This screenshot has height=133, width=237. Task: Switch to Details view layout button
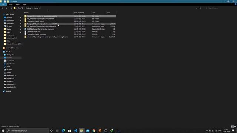[x=232, y=127]
